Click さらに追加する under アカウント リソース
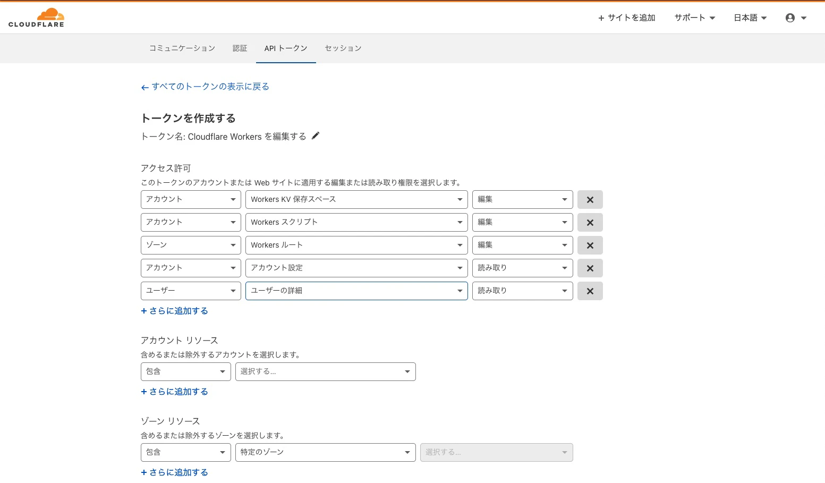 174,392
